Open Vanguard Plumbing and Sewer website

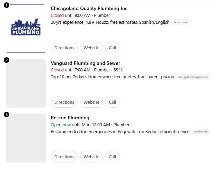[91, 102]
